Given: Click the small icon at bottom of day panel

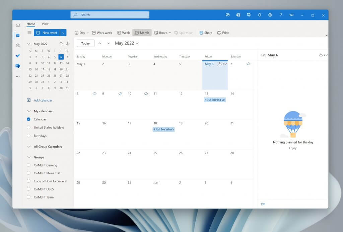Looking at the screenshot, I should [263, 204].
